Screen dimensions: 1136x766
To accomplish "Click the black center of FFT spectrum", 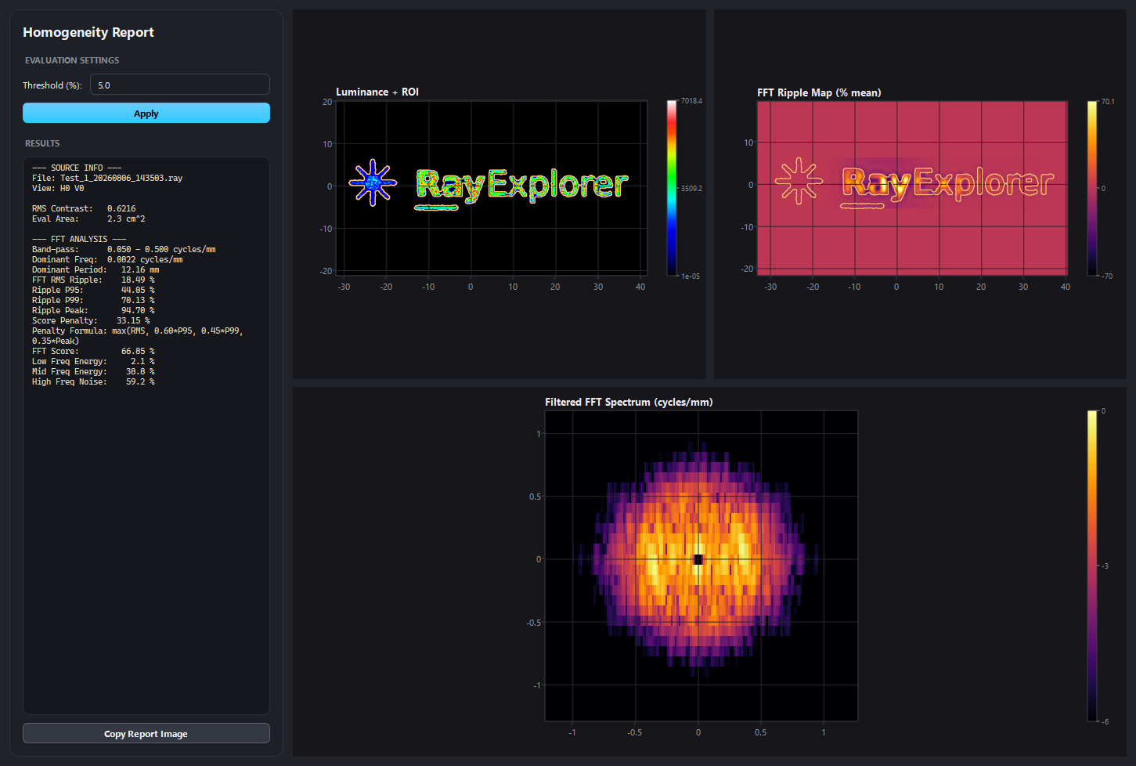I will (x=698, y=559).
